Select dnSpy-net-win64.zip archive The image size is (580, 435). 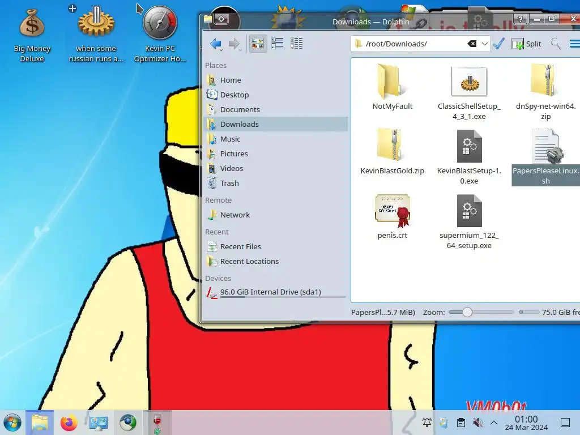click(545, 92)
